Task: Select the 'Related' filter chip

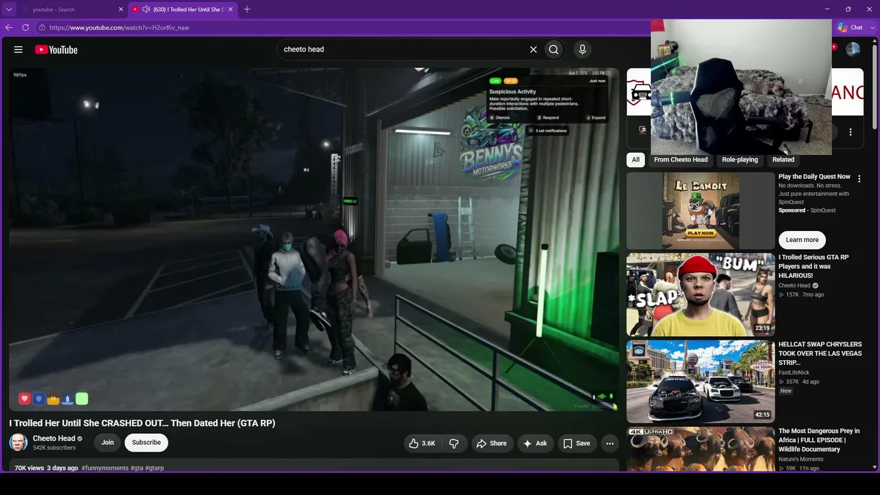Action: (783, 159)
